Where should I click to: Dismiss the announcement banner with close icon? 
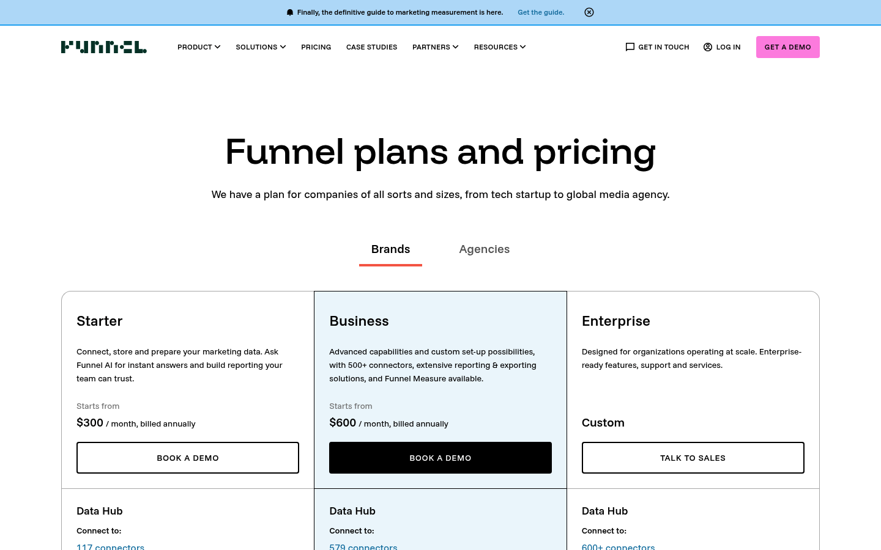point(589,12)
